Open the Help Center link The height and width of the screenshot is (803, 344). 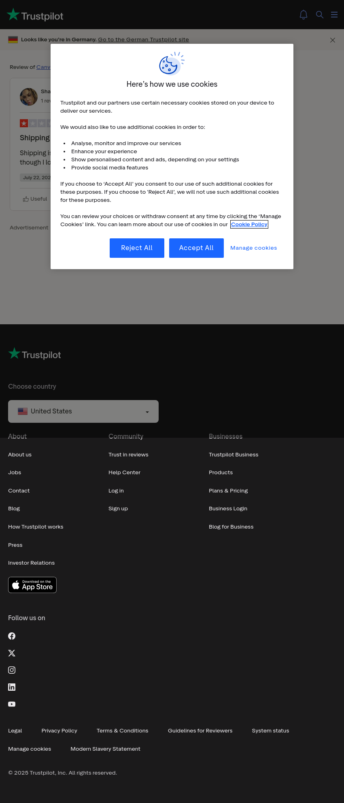124,473
